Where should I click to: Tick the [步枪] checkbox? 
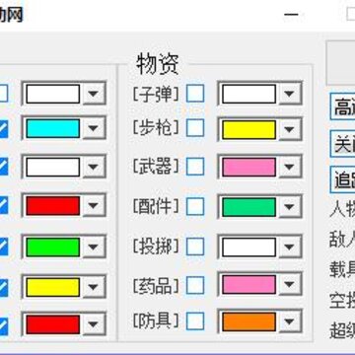[195, 128]
